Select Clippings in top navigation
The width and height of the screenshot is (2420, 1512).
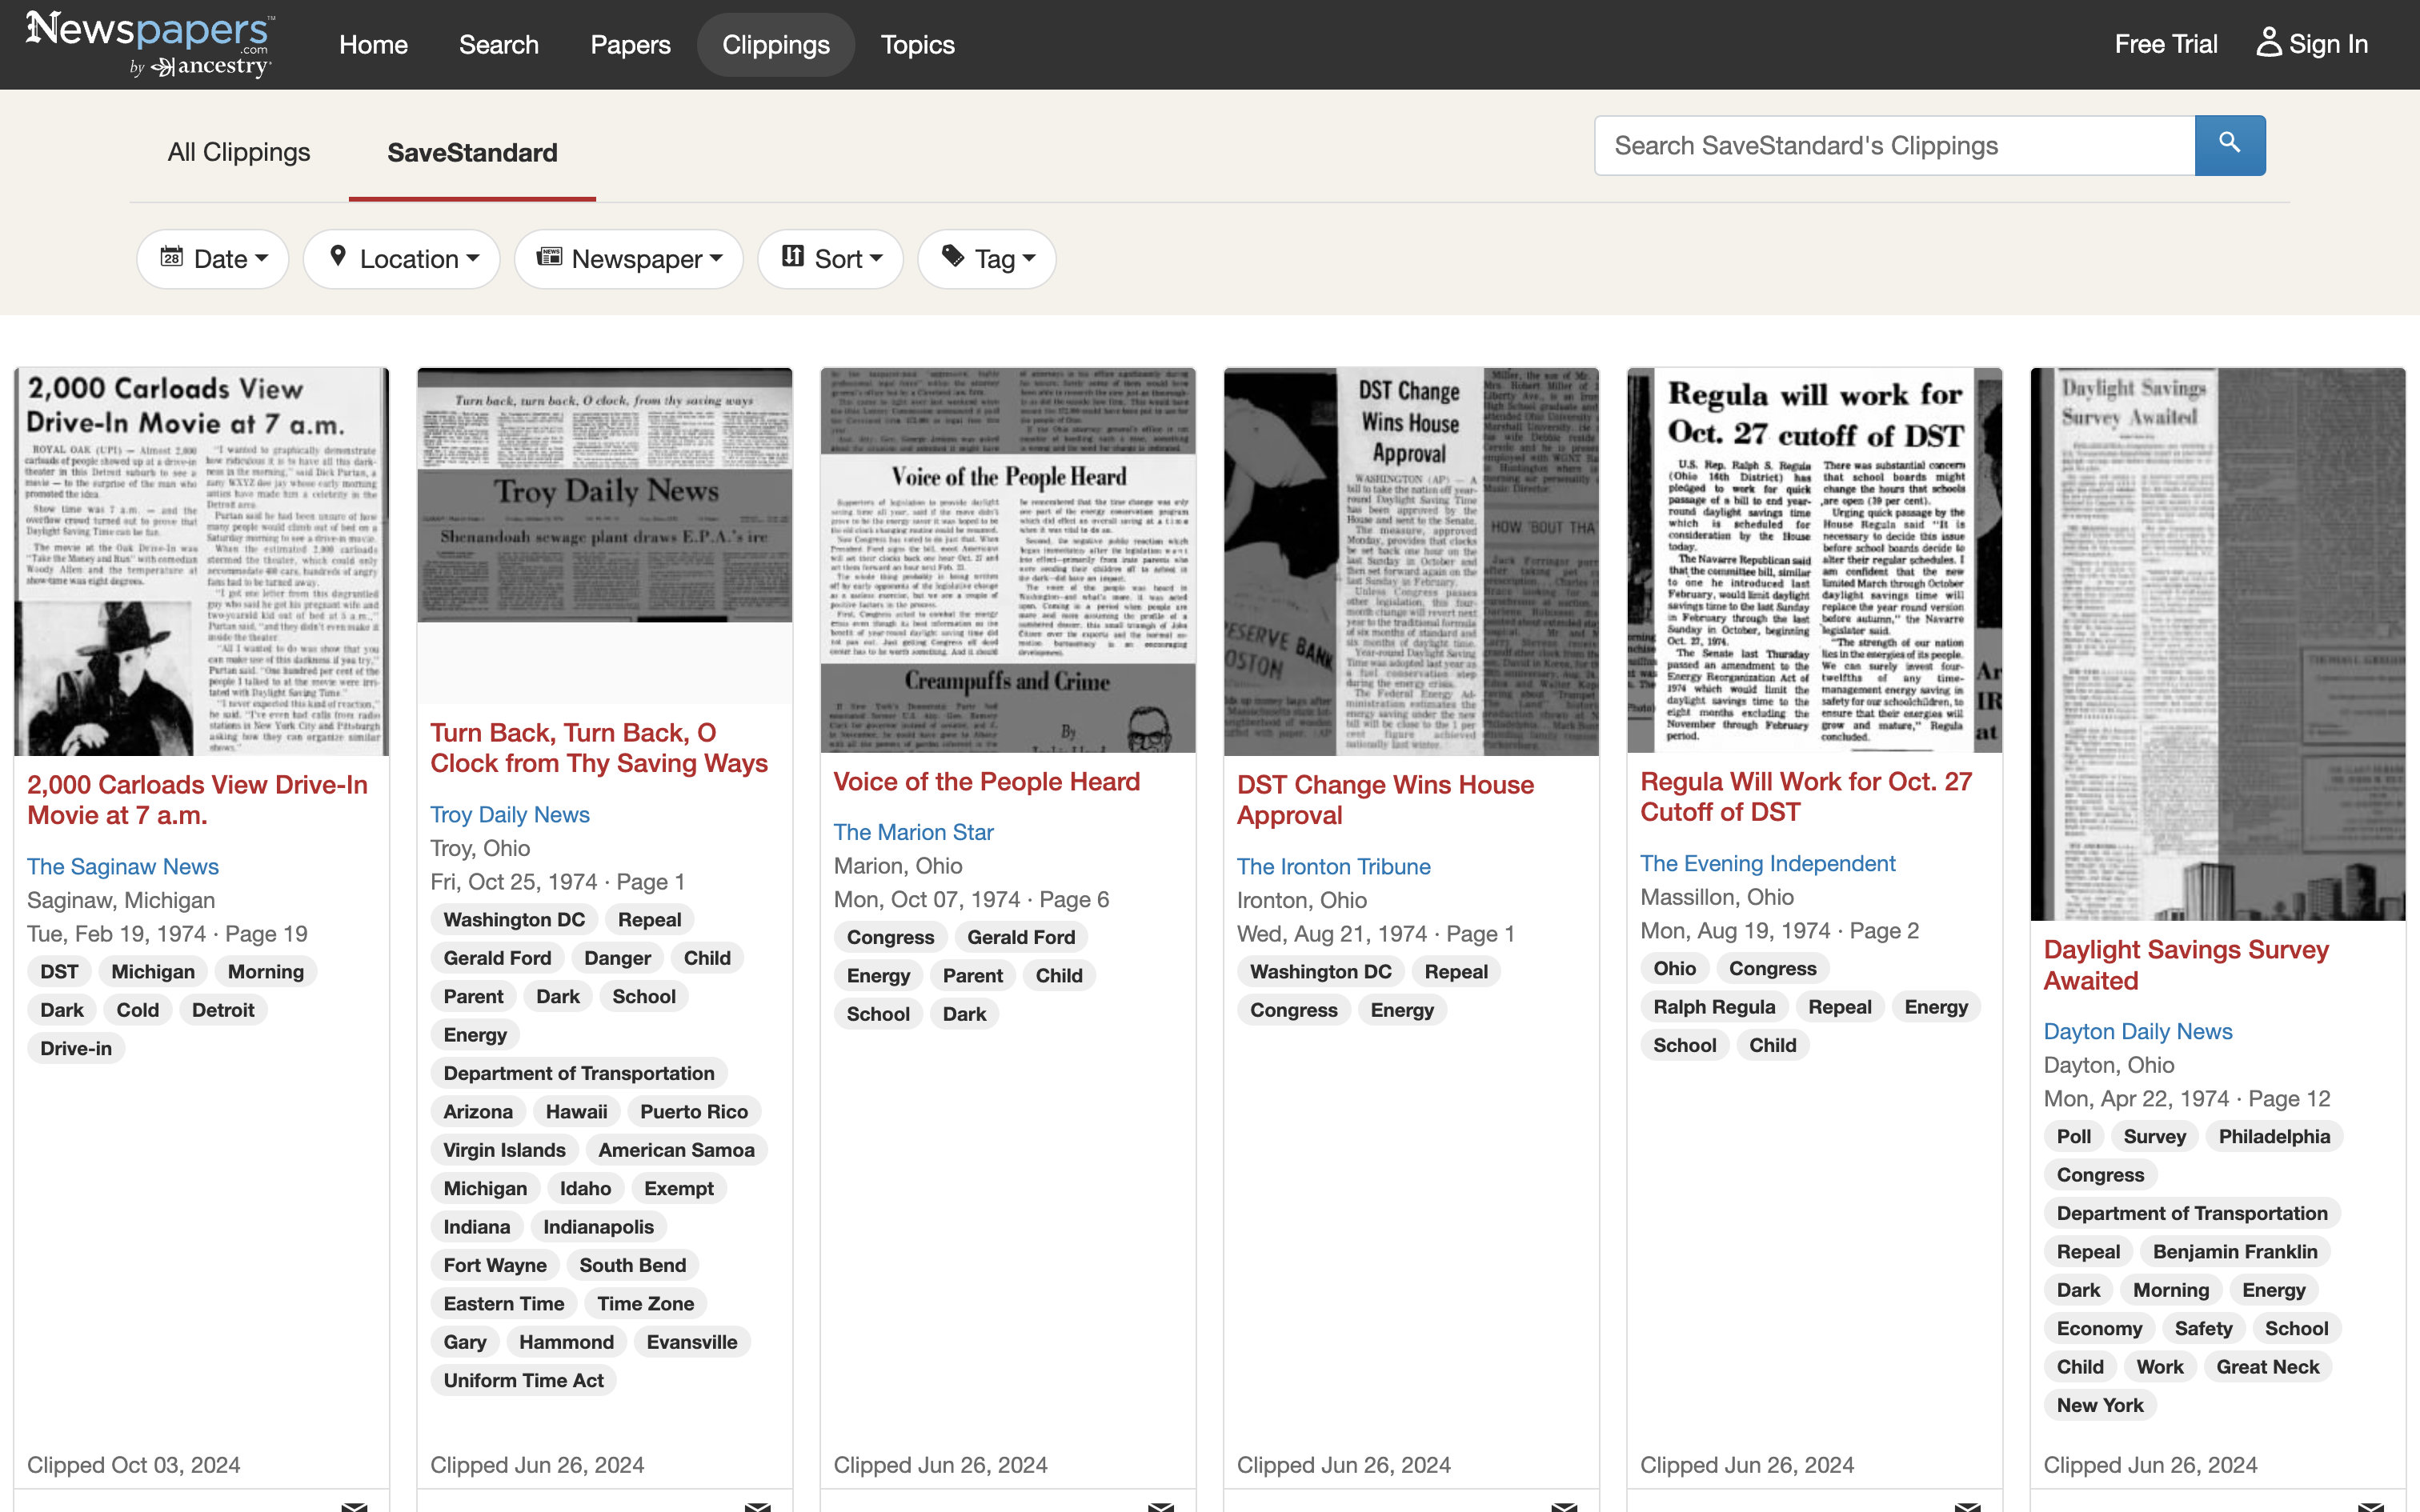click(x=776, y=45)
